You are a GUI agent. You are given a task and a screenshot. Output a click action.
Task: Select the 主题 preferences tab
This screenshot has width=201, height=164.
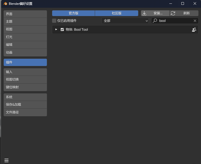pyautogui.click(x=25, y=22)
